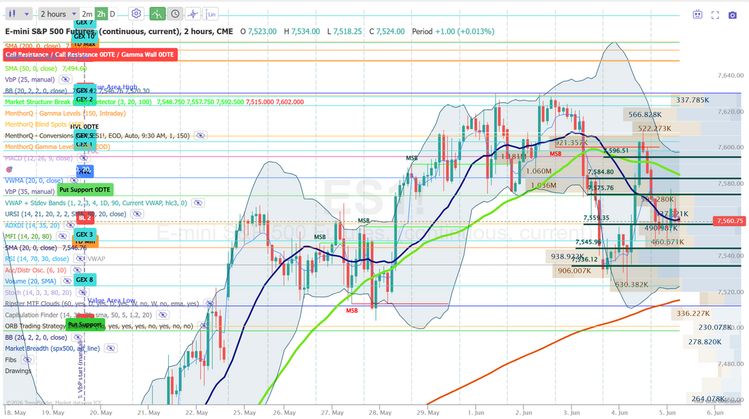
Task: Switch price scale with Lin icon
Action: [x=210, y=14]
